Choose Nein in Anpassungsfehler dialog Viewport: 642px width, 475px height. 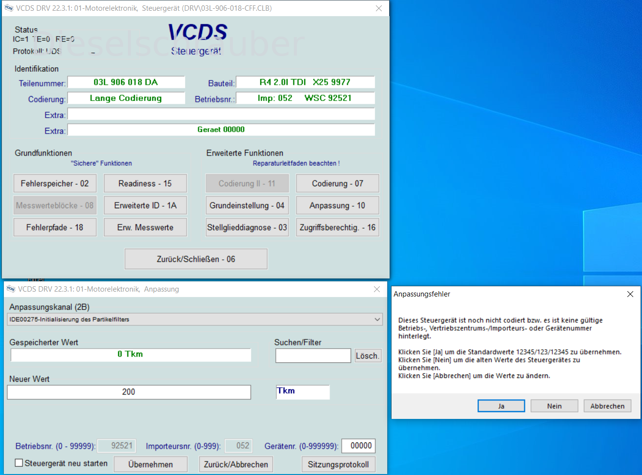tap(554, 406)
